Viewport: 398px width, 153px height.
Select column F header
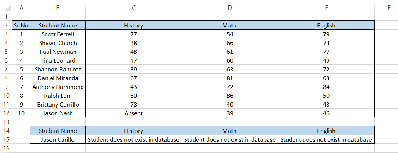tap(389, 8)
